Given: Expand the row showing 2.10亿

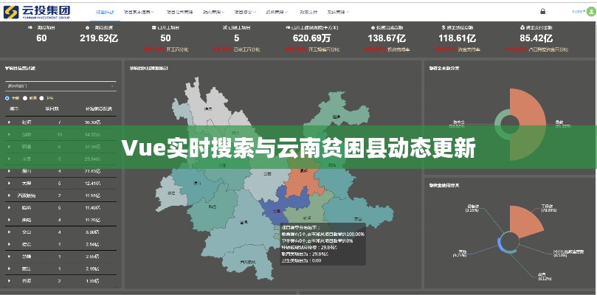Looking at the screenshot, I should [x=10, y=268].
